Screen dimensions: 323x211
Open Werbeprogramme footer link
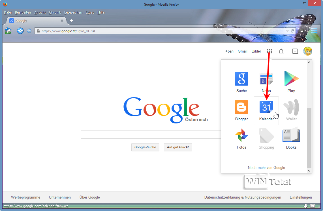25,197
